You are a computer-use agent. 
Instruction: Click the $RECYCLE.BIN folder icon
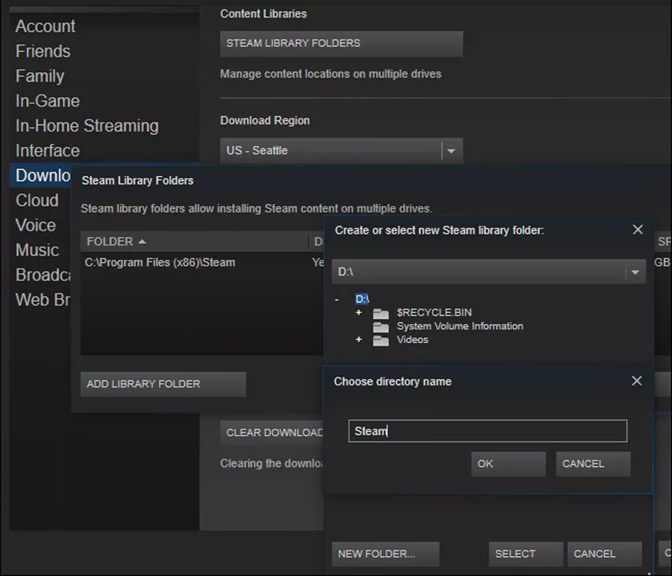click(381, 313)
